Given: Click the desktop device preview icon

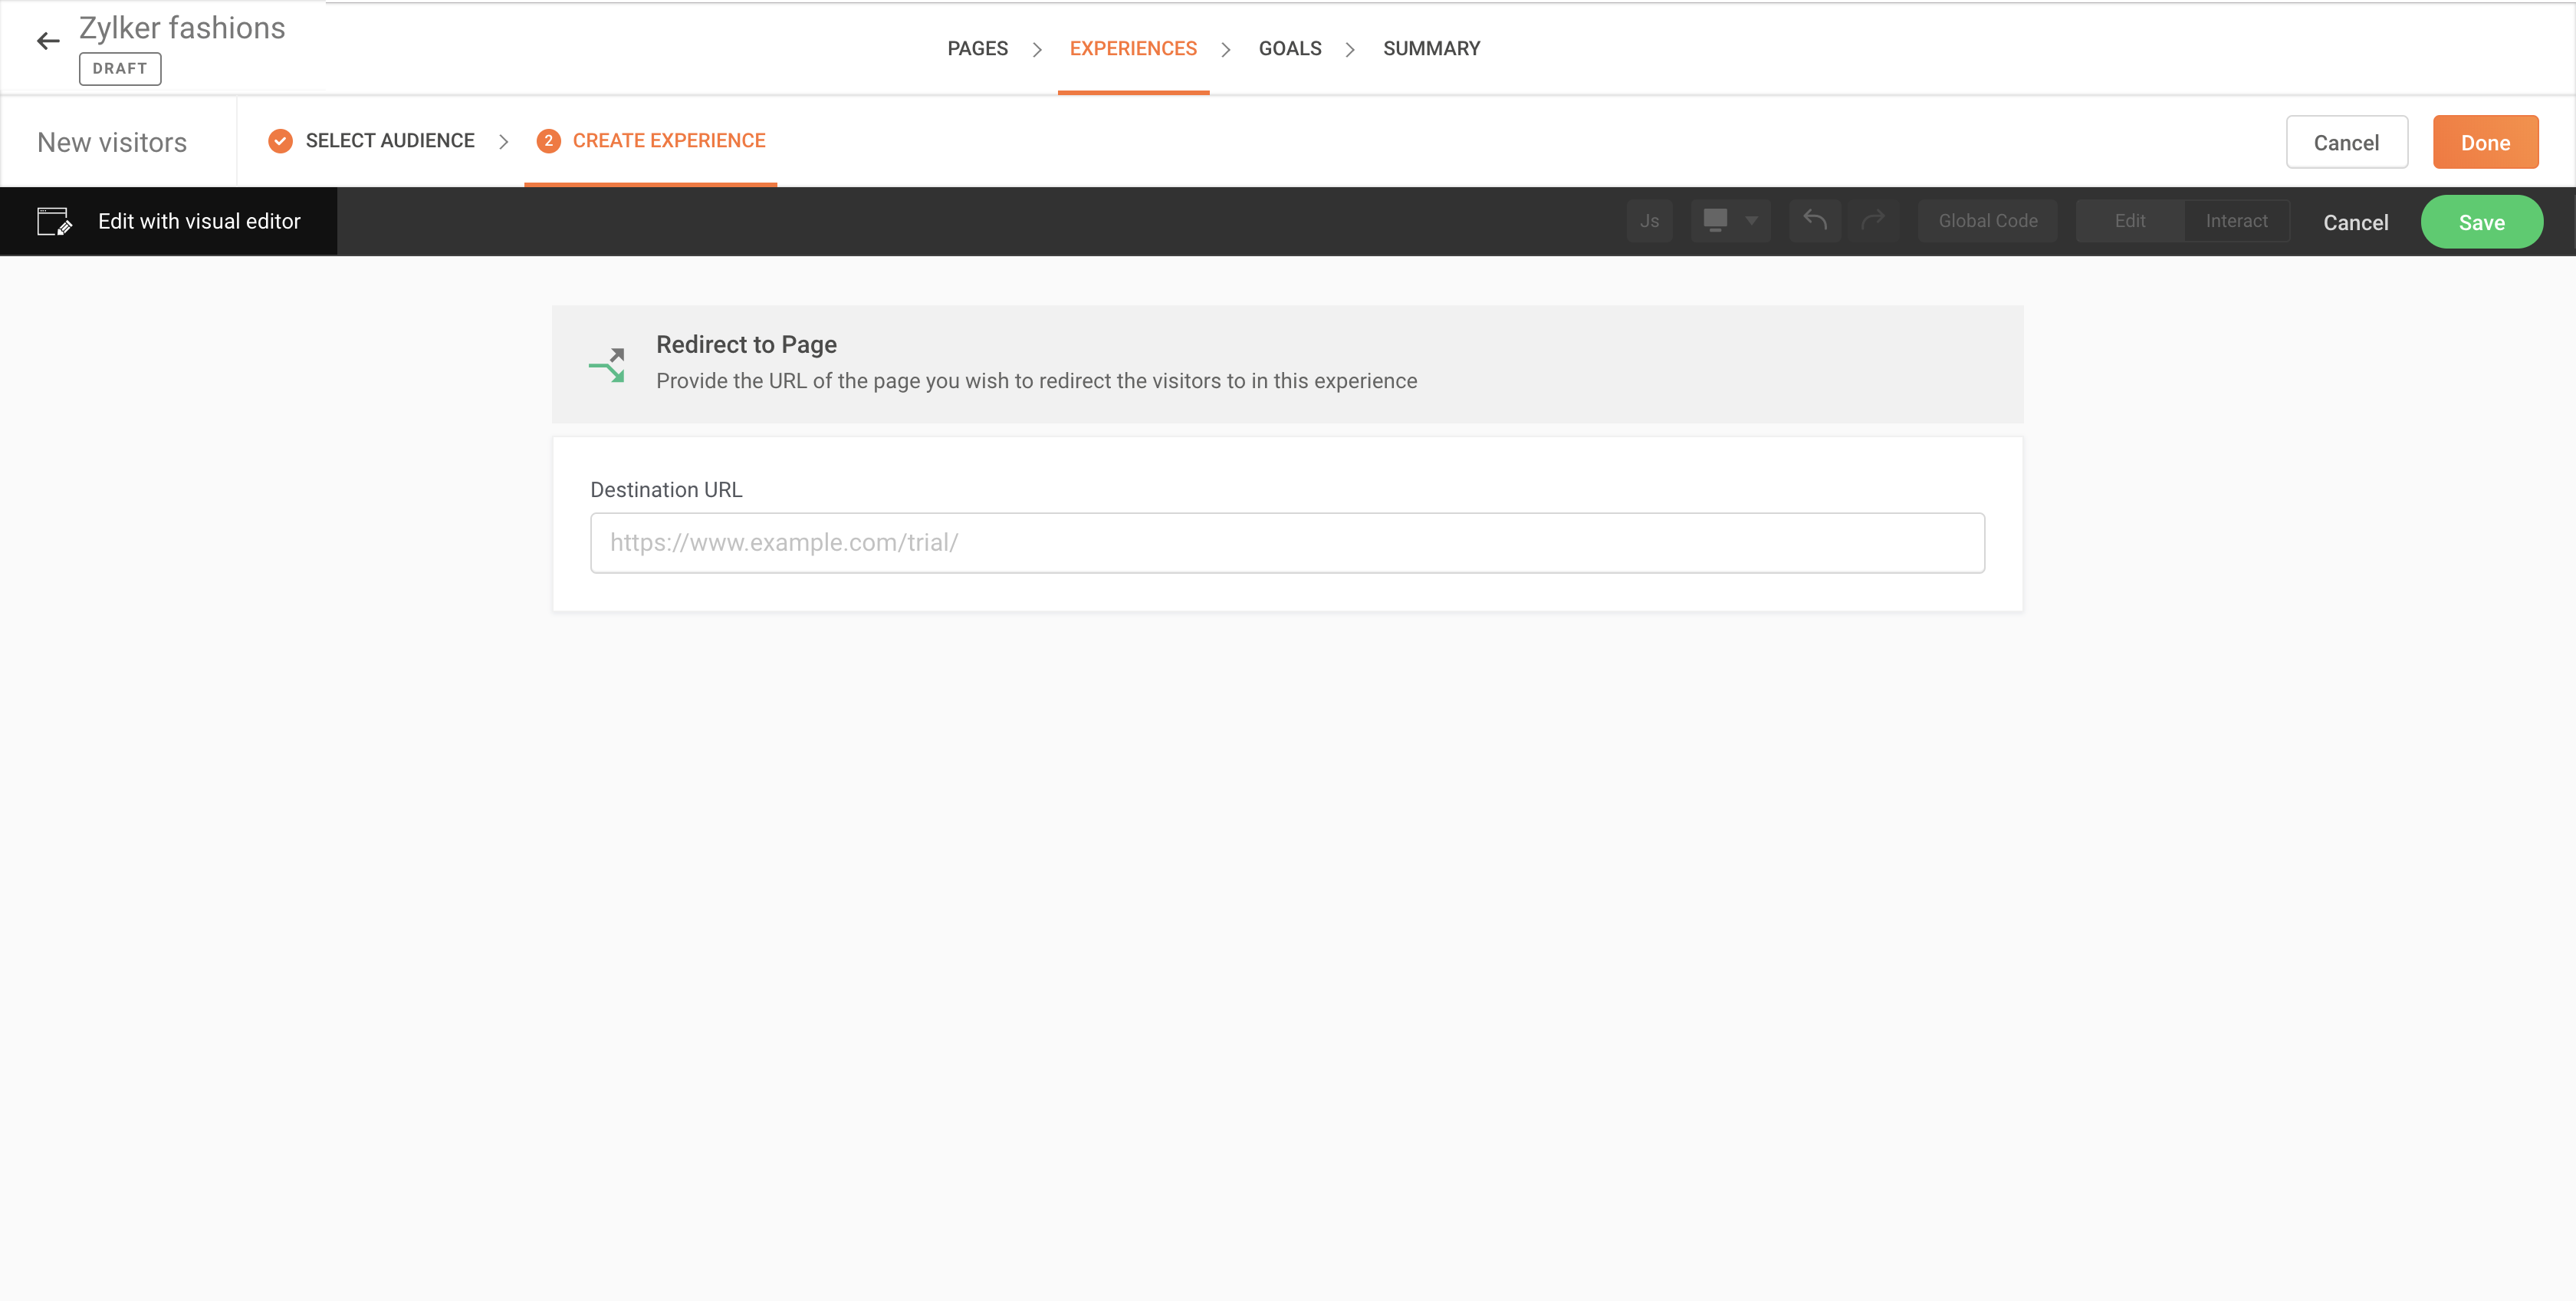Looking at the screenshot, I should [x=1715, y=221].
